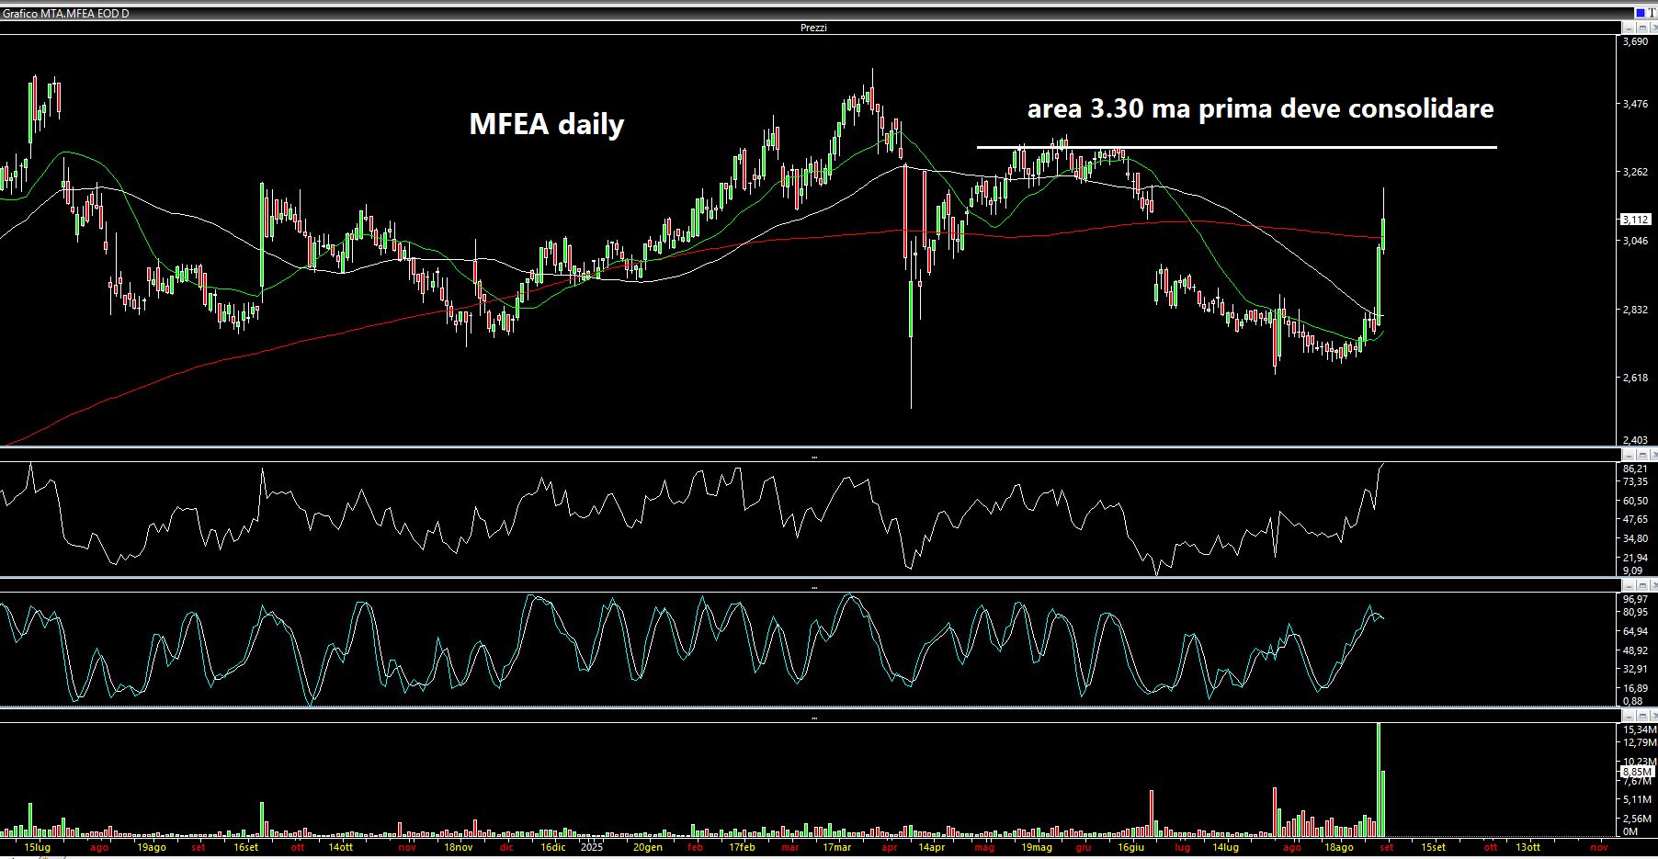Click the 5,11M volume scale value
The width and height of the screenshot is (1658, 859).
(1637, 800)
